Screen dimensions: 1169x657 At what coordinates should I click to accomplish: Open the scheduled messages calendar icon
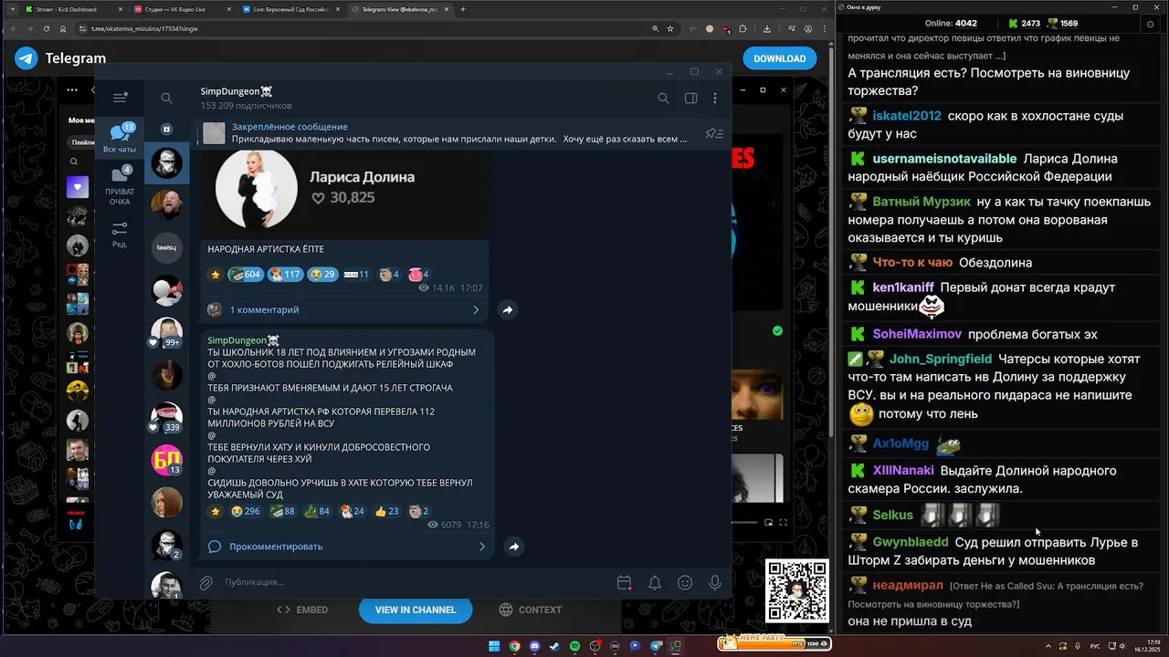(x=625, y=582)
